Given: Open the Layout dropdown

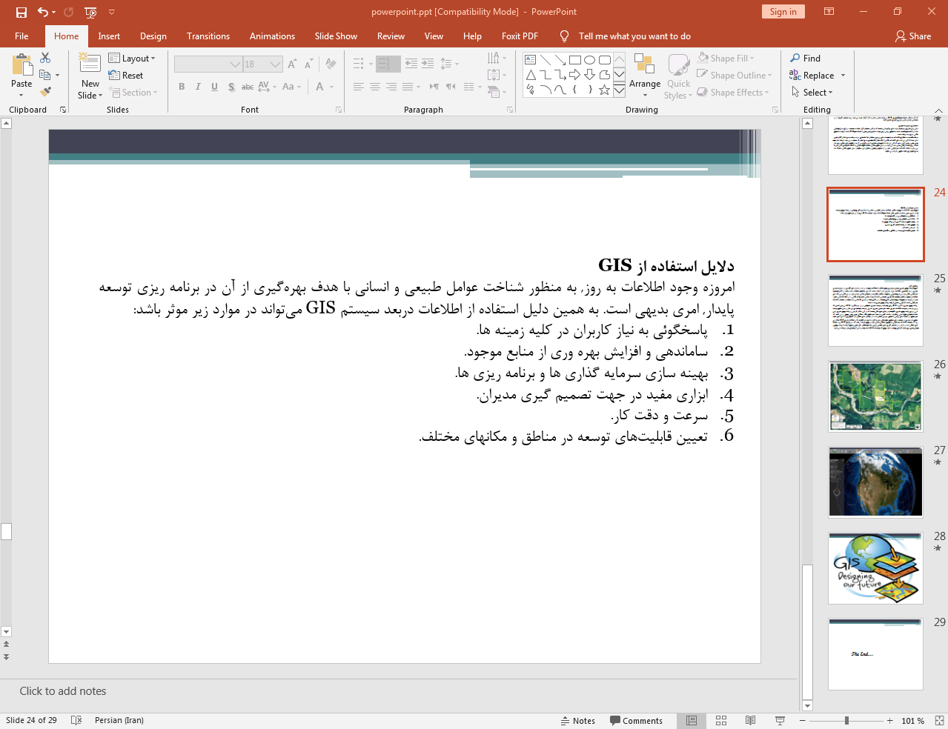Looking at the screenshot, I should click(x=132, y=58).
